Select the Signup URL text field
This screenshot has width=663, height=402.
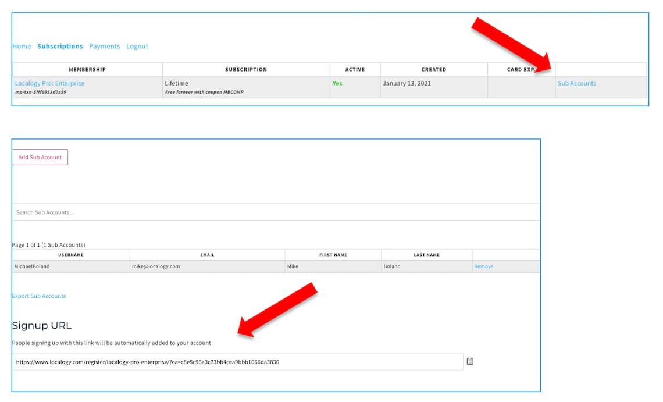point(237,362)
